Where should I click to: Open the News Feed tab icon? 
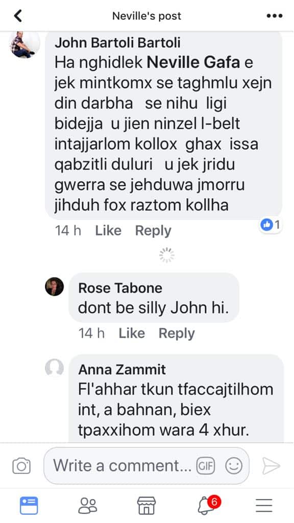tap(29, 506)
